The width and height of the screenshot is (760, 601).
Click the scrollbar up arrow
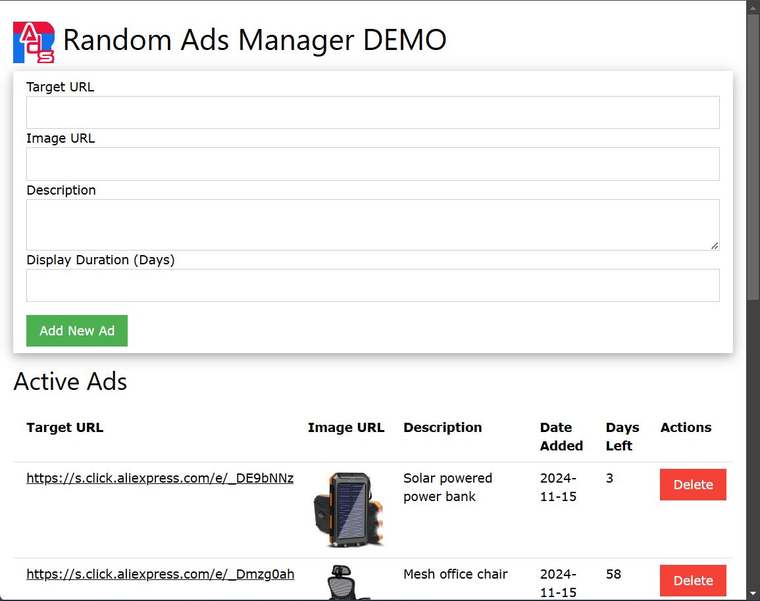pos(754,7)
